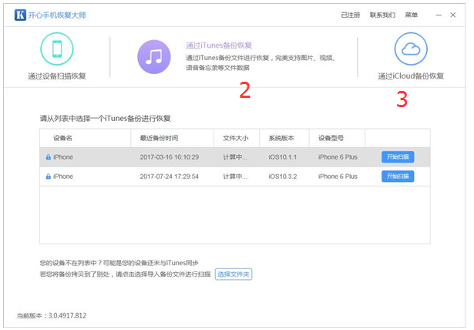Open 联系我们 contact link
The height and width of the screenshot is (330, 474).
(382, 15)
